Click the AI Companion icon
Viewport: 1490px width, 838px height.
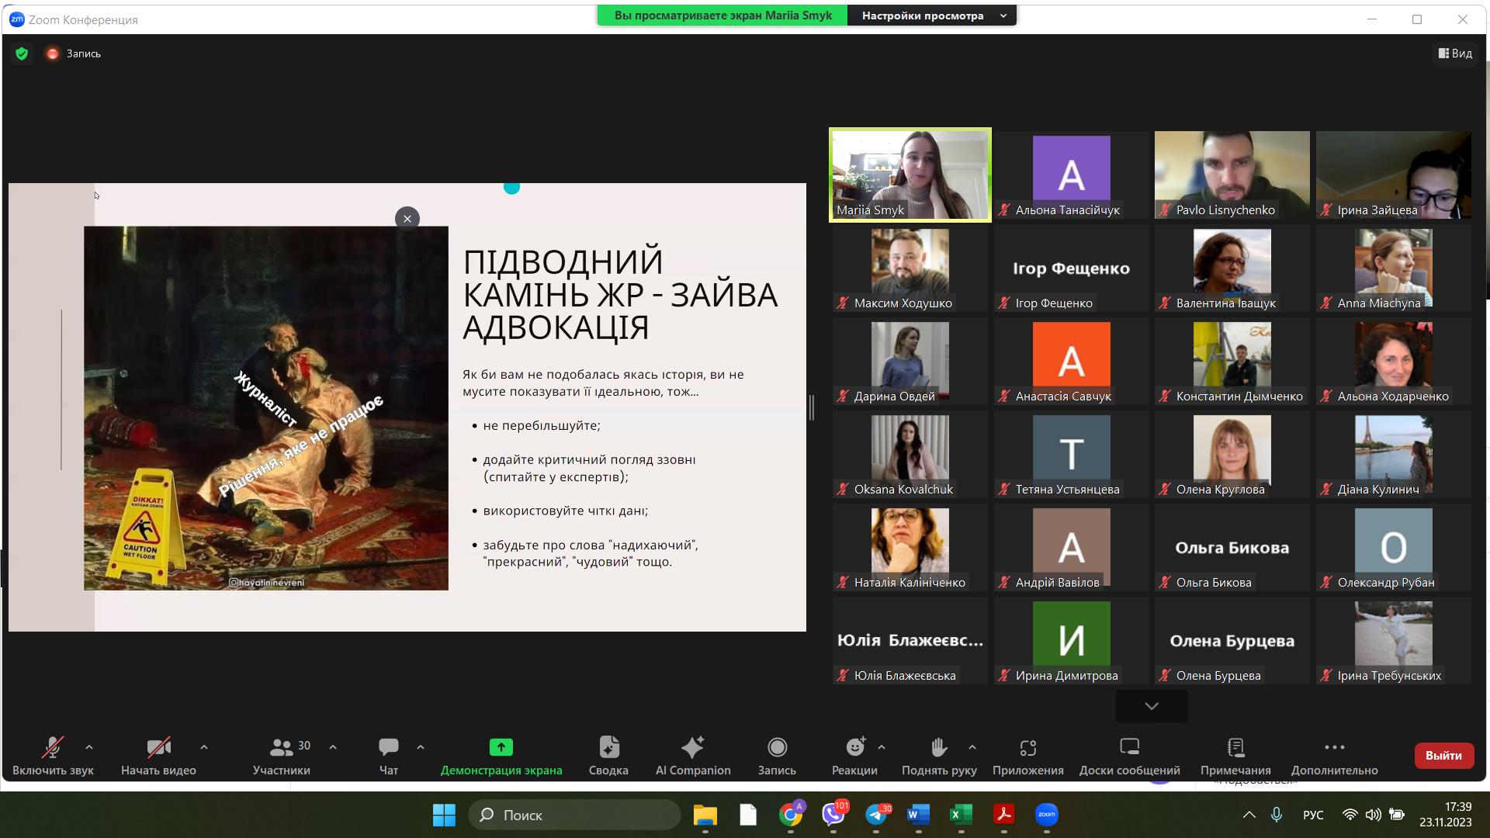692,747
